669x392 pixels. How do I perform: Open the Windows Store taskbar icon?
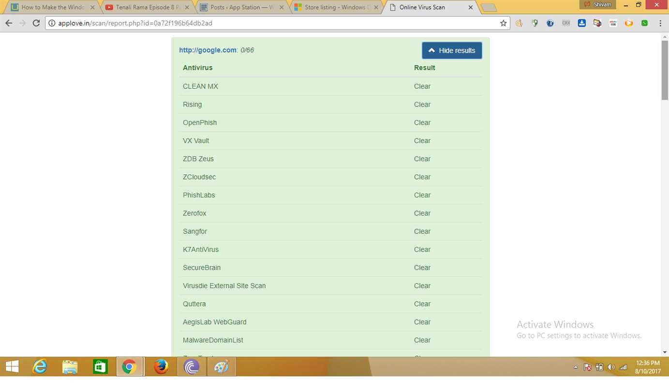(100, 367)
